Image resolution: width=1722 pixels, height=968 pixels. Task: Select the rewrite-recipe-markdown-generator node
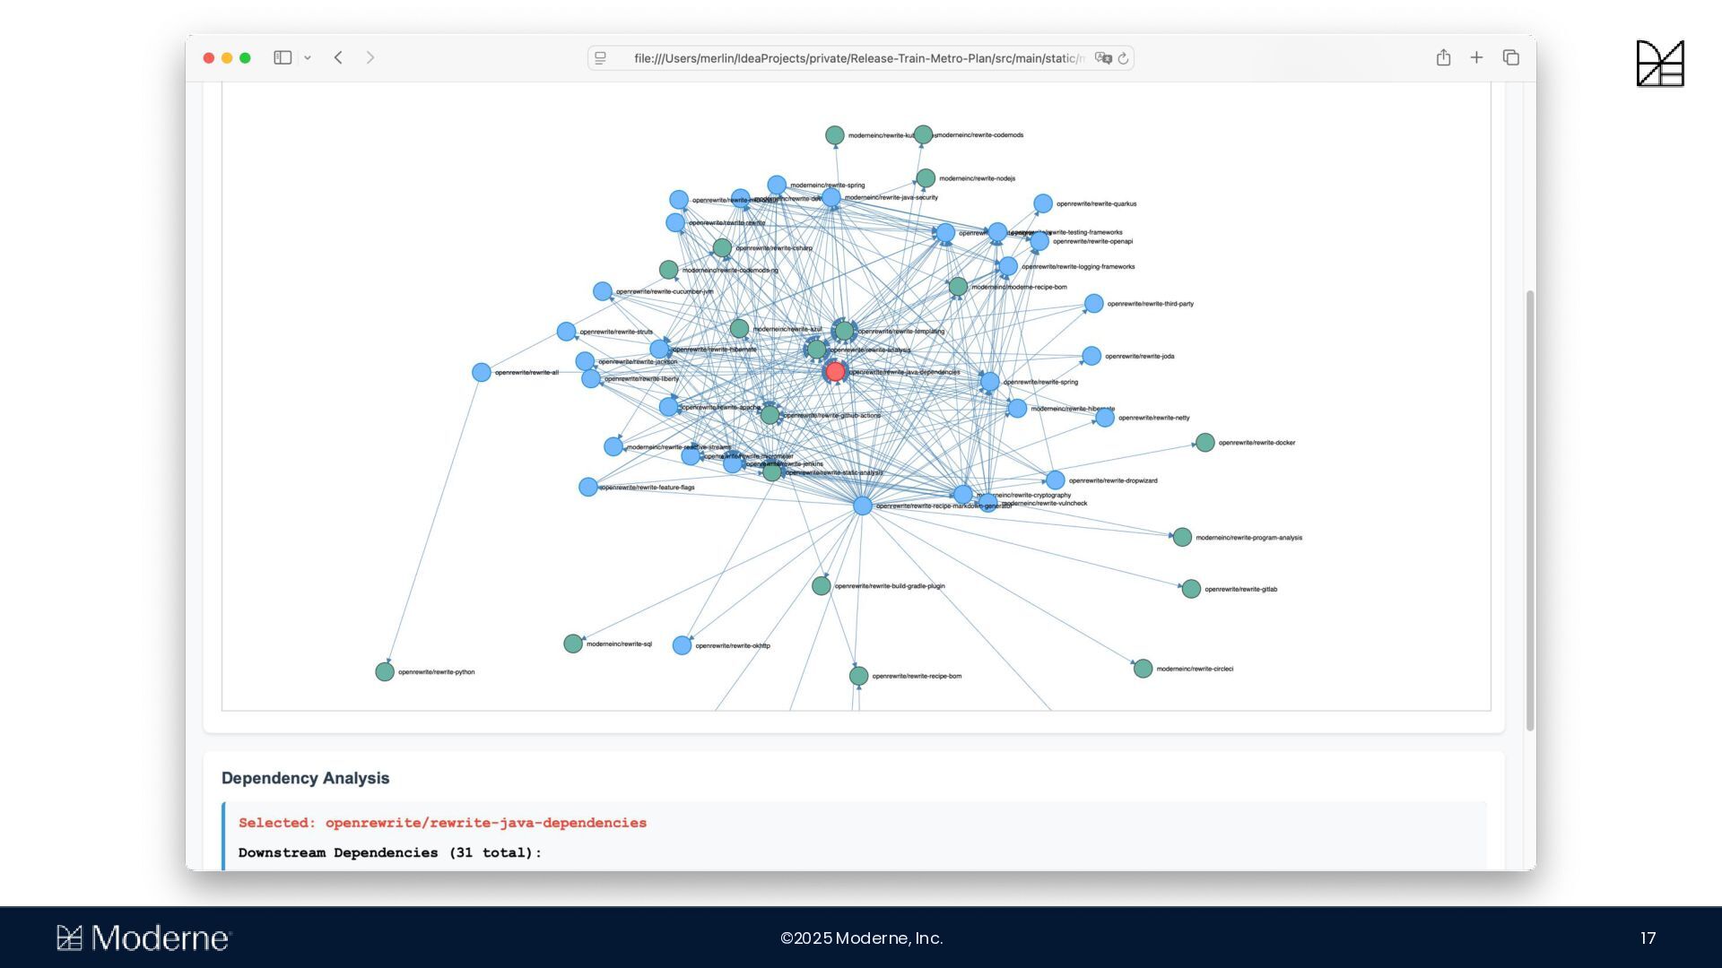[x=862, y=506]
